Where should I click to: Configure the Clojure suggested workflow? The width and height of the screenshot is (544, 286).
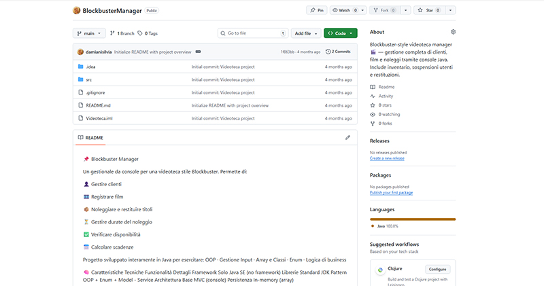coord(437,269)
